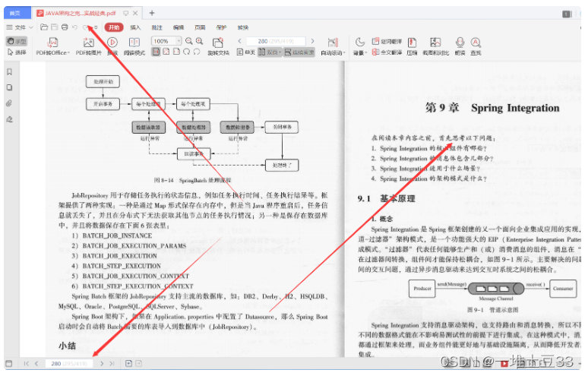Select the 批注 ribbon tab

[x=157, y=27]
